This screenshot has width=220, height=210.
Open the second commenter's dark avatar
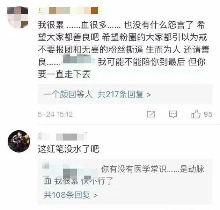pyautogui.click(x=19, y=141)
